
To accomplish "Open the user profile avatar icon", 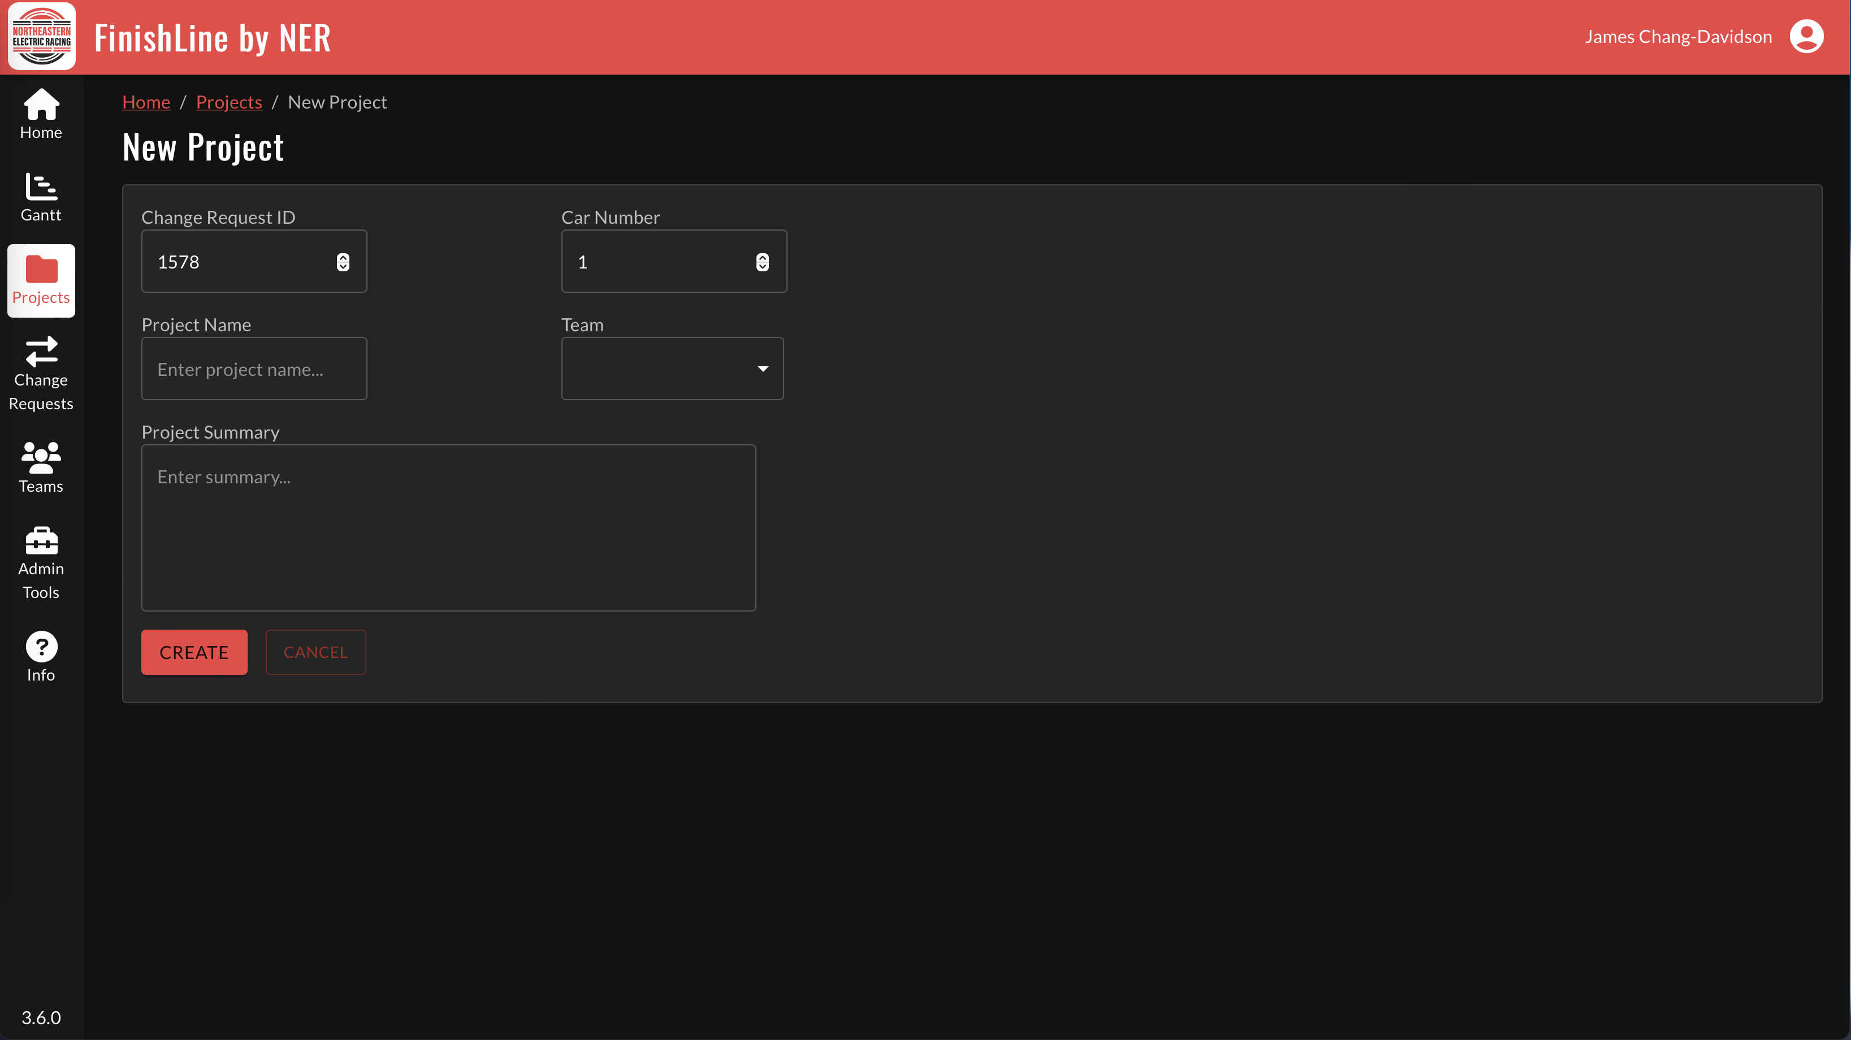I will (1807, 36).
